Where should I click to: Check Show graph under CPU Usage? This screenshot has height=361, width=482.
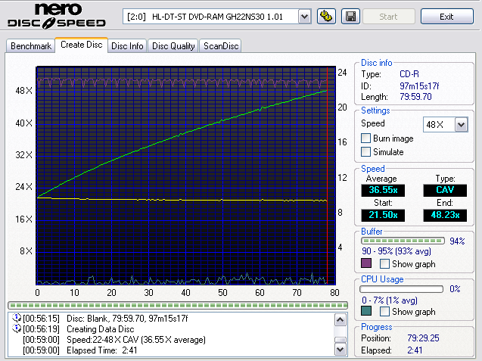click(x=385, y=312)
